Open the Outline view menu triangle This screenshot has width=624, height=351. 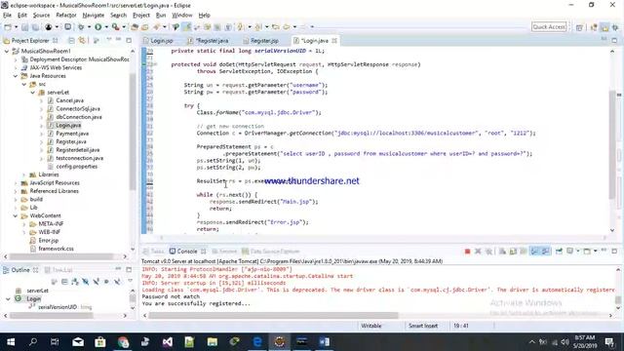[x=130, y=282]
